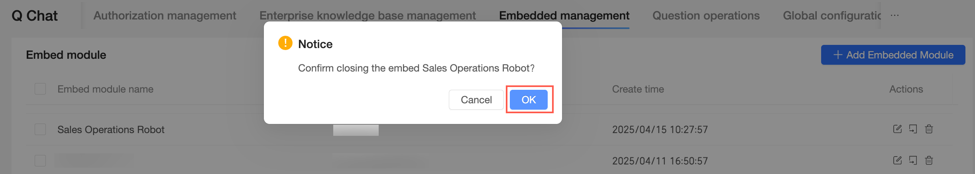This screenshot has height=174, width=975.
Task: Click the Q Chat logo title
Action: 35,15
